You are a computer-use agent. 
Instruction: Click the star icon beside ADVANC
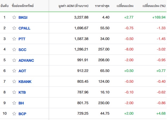coord(14,60)
